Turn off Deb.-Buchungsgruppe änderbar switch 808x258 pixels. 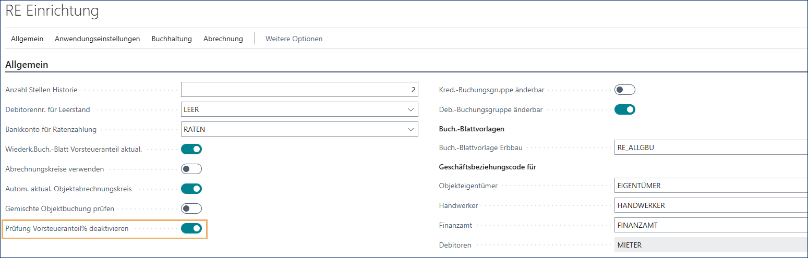[x=624, y=109]
